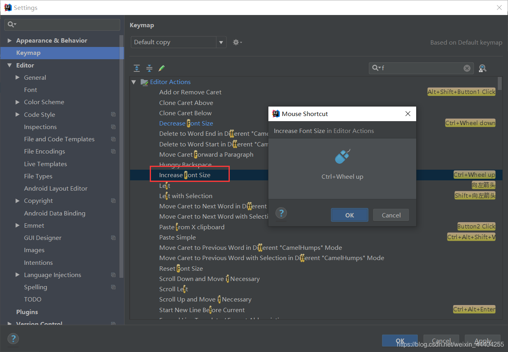508x352 pixels.
Task: Select Start New Line Before Current action
Action: 202,310
